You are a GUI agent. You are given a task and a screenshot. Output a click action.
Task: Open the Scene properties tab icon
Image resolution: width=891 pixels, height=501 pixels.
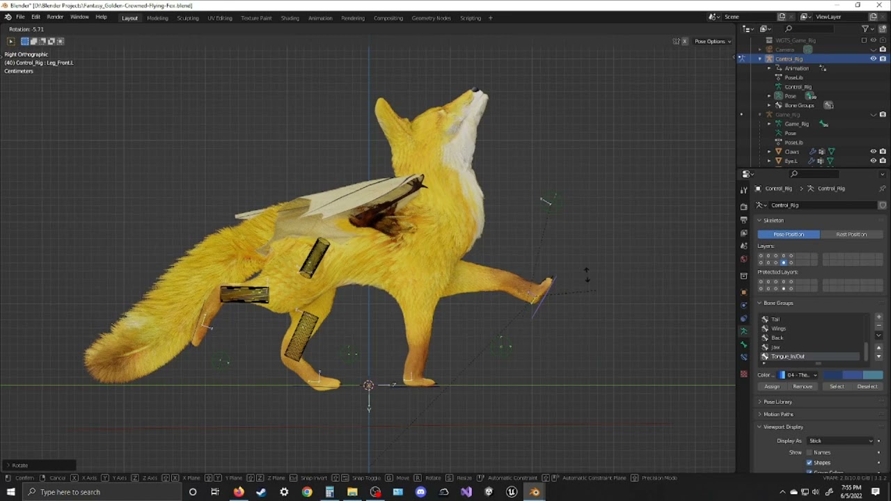743,246
